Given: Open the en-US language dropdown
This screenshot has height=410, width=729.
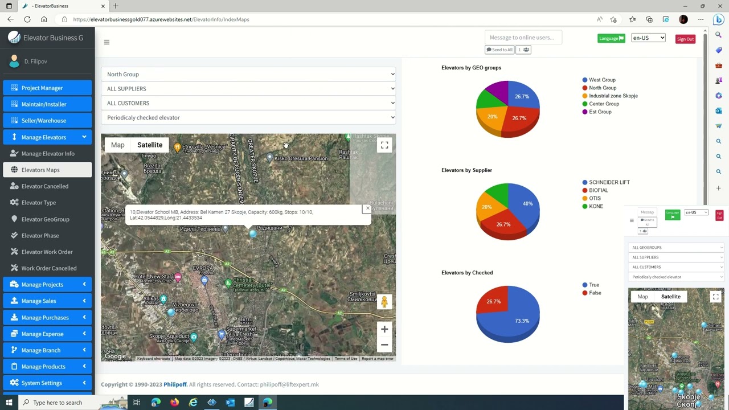Looking at the screenshot, I should click(x=648, y=38).
